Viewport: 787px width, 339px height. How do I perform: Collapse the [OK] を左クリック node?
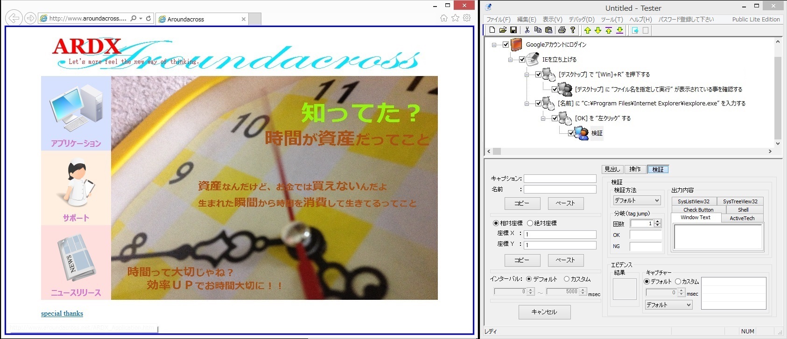[543, 118]
